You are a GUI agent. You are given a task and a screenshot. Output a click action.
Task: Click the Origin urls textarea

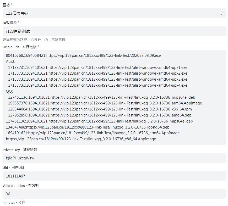[114, 97]
